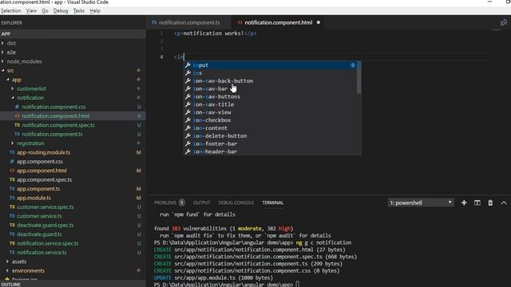Select 'ion-delete-button' suggestion
Screen dimensions: 511x287
click(271, 136)
